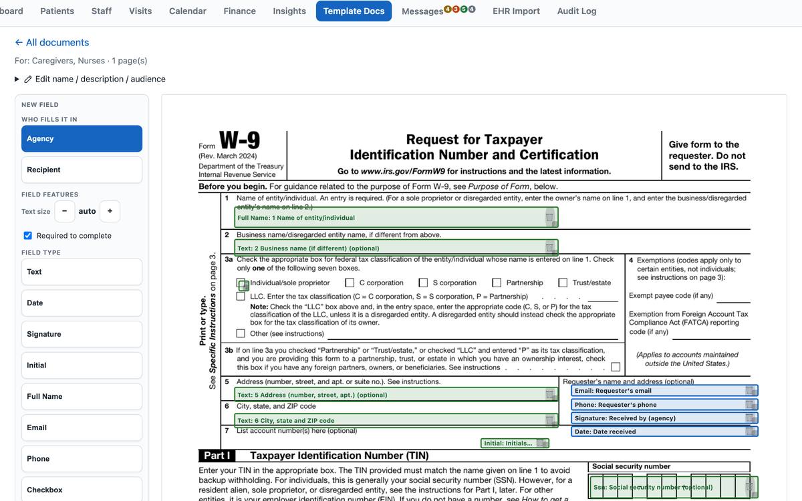Screen dimensions: 802x501
Task: Select the Ssn: Social security number field
Action: 674,487
